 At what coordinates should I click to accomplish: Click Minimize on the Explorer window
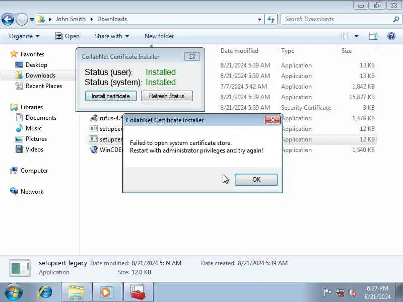[361, 6]
